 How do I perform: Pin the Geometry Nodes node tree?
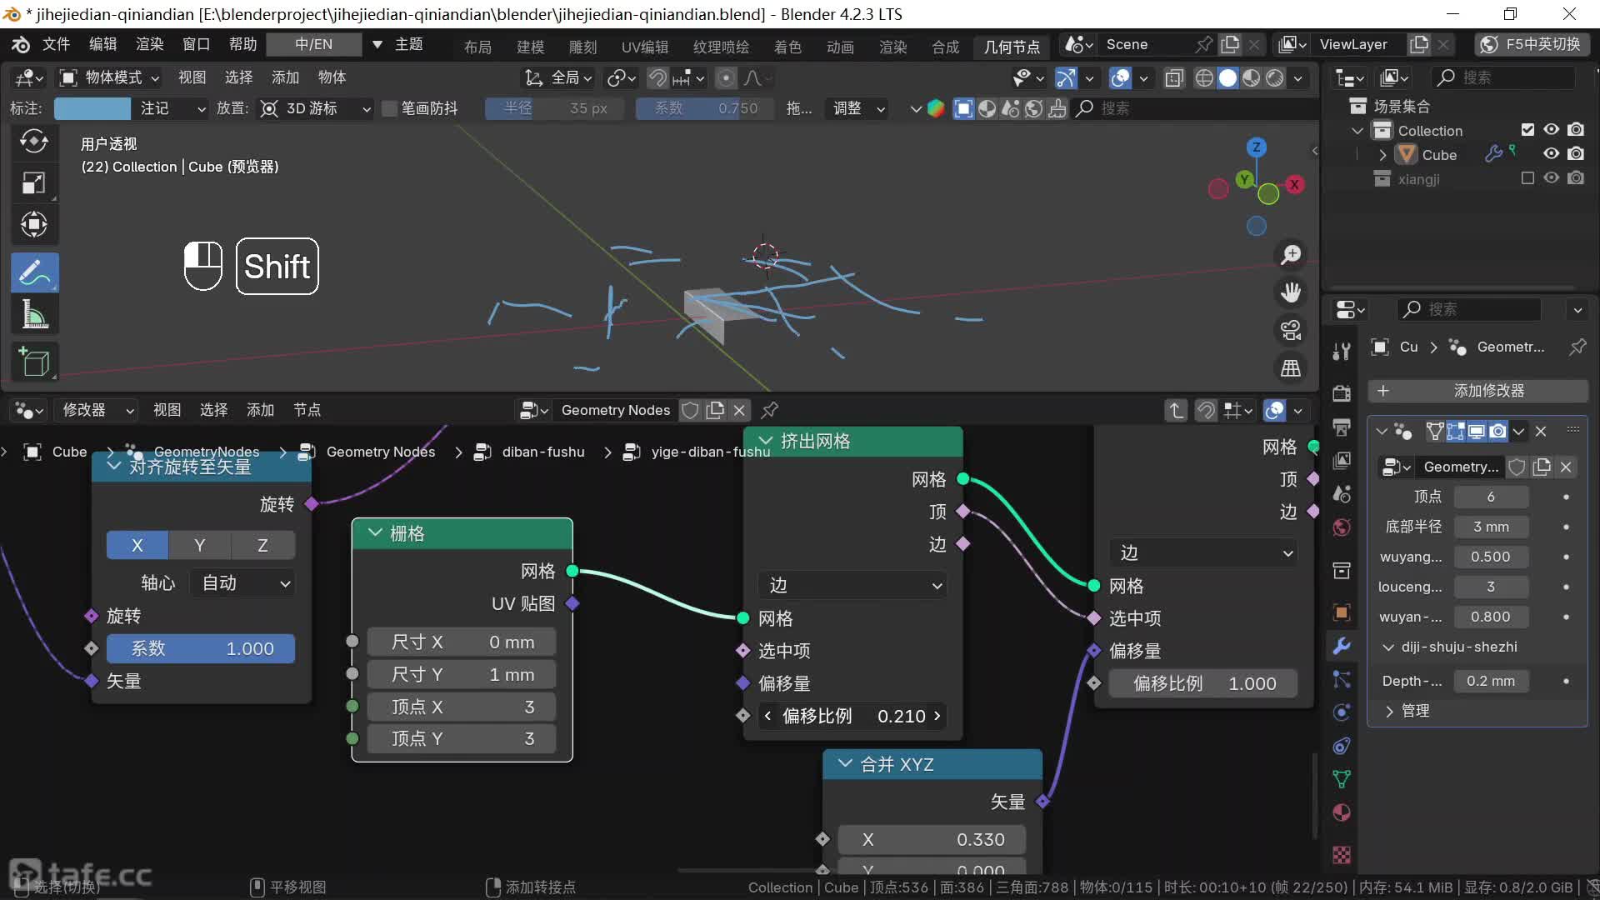pos(770,410)
